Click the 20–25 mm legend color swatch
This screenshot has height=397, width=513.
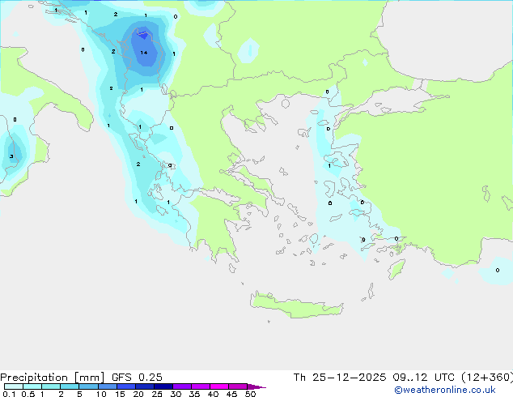click(x=144, y=386)
